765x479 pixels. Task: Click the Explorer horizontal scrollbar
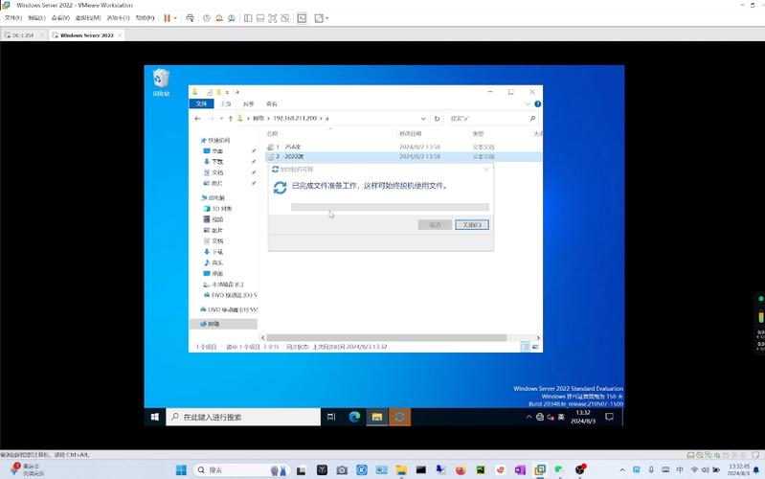click(387, 338)
